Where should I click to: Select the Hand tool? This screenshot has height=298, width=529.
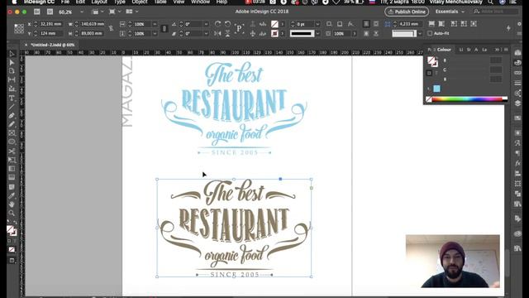click(12, 204)
